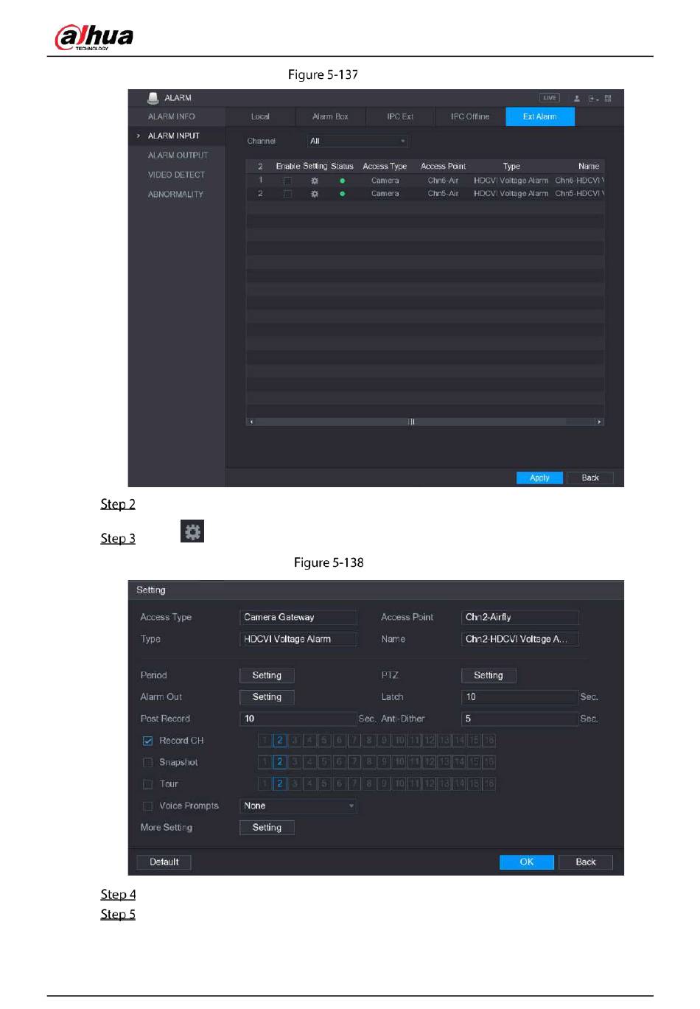This screenshot has height=1009, width=700.
Task: Click the QR code icon in Alarm header
Action: point(608,98)
